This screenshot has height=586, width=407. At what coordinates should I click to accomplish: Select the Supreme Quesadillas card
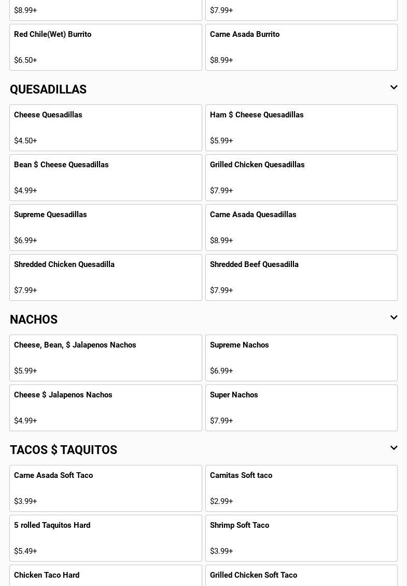click(105, 228)
